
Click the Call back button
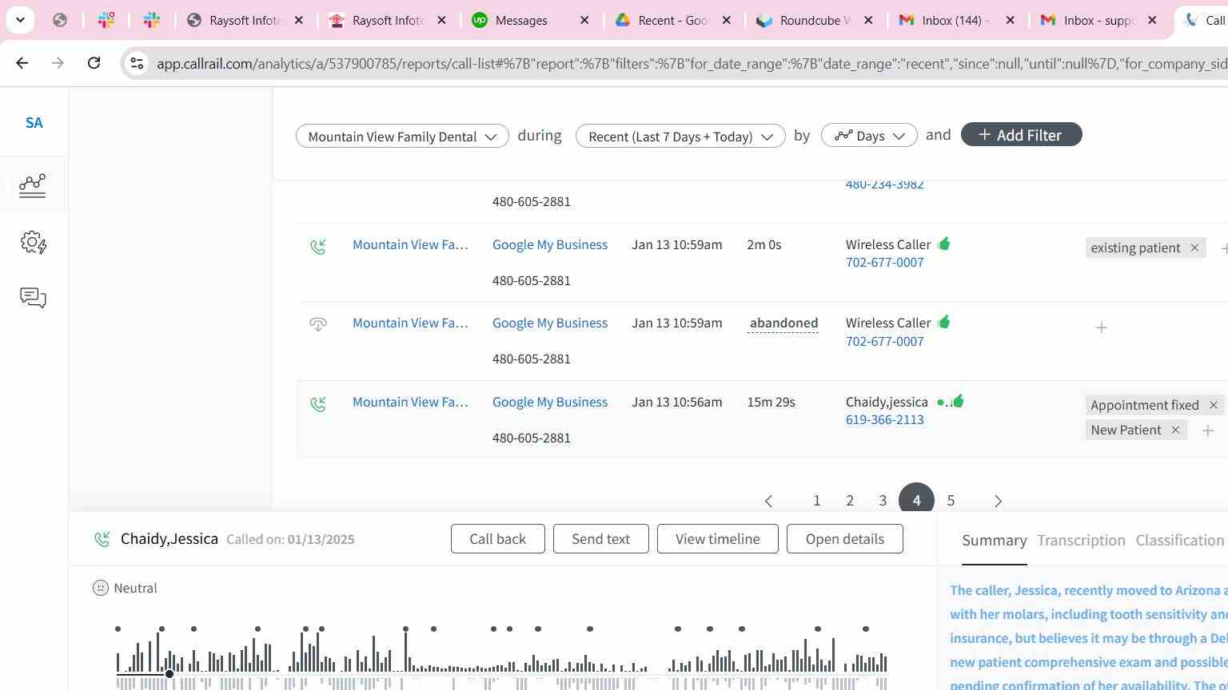click(497, 539)
